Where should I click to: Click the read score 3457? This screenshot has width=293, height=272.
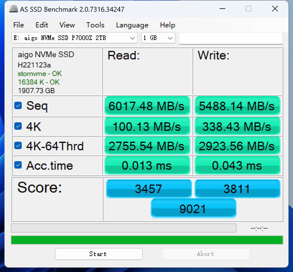(149, 189)
